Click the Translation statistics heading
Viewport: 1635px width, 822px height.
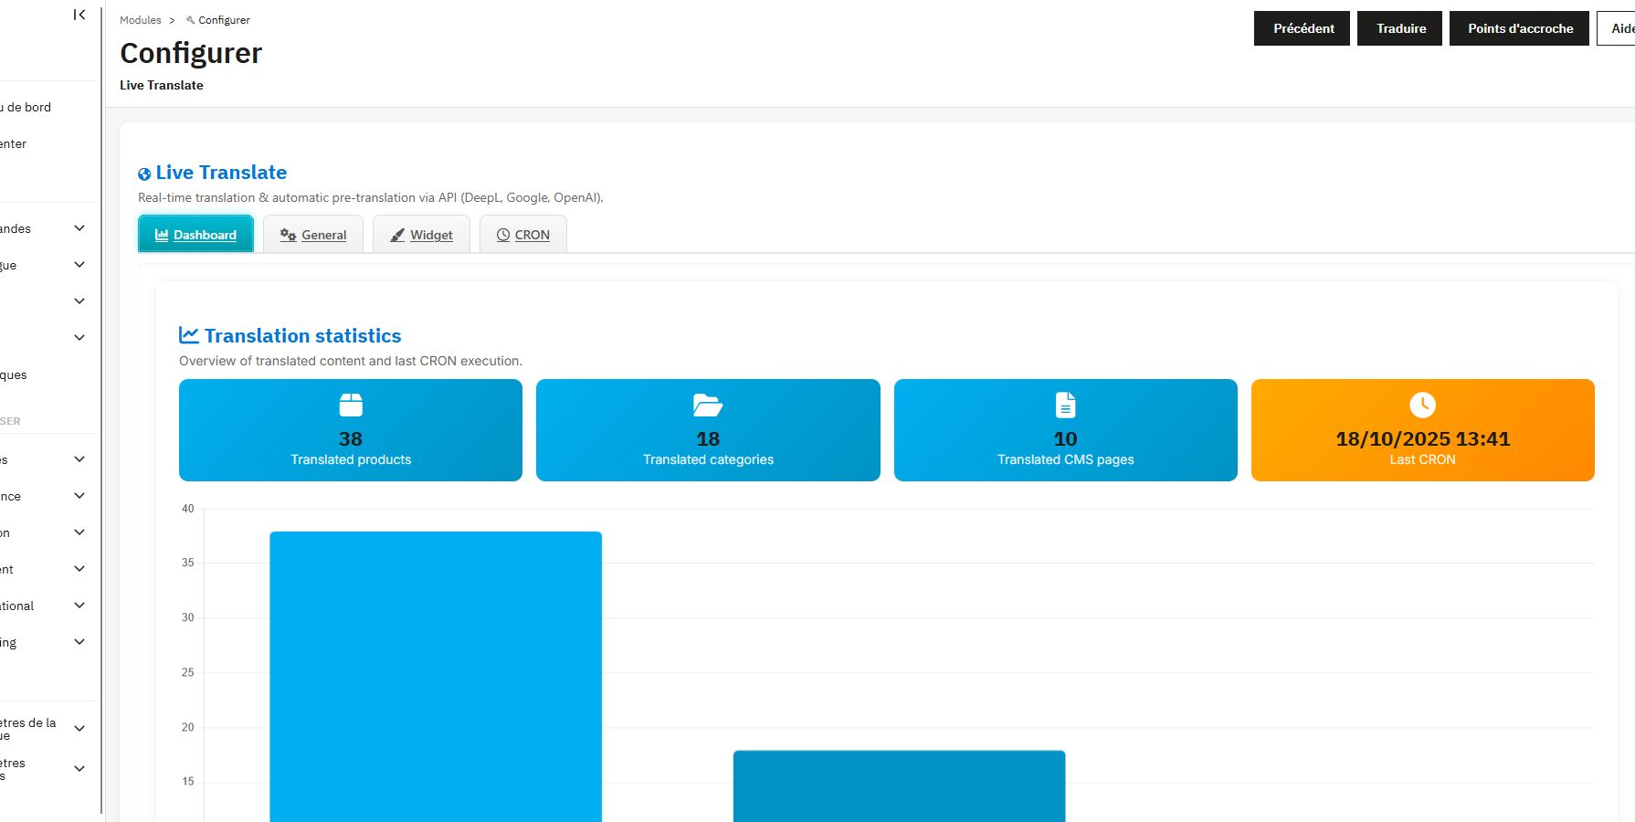pos(302,335)
